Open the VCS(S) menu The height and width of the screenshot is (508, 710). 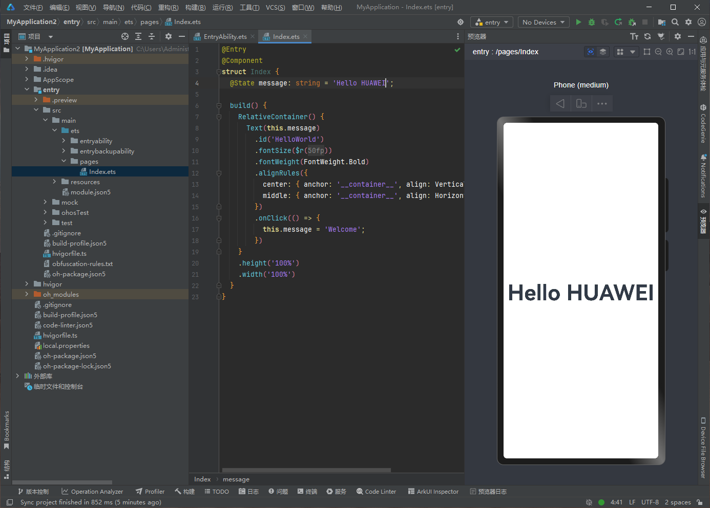point(275,7)
